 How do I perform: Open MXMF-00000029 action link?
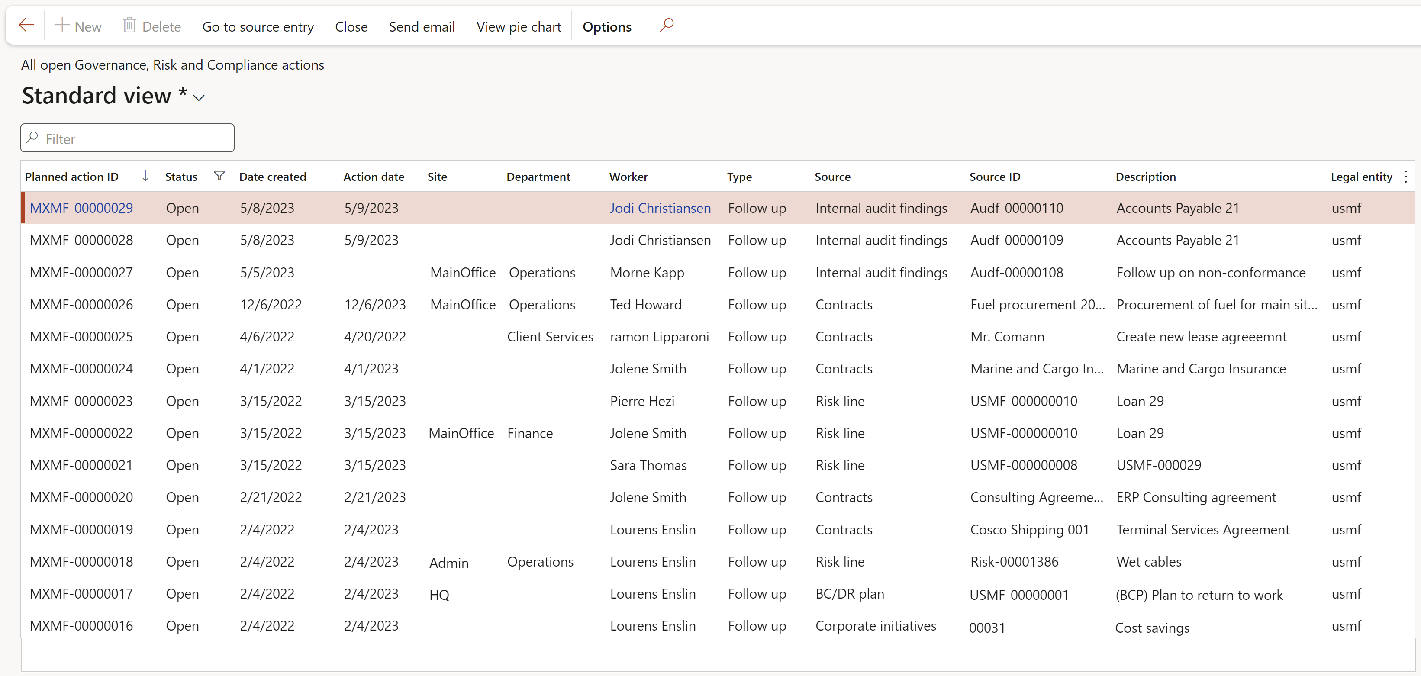[x=82, y=208]
